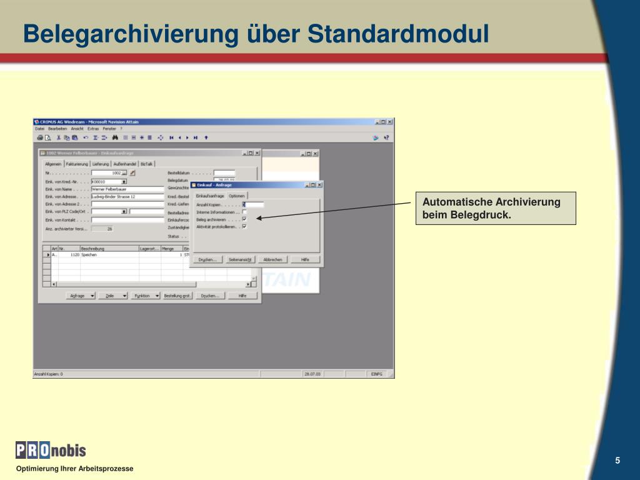Click the Eink. von Adresse 2 field
Viewport: 640px width, 480px height.
pos(127,204)
